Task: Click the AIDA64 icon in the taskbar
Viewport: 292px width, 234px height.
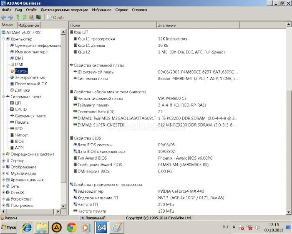Action: pyautogui.click(x=102, y=227)
